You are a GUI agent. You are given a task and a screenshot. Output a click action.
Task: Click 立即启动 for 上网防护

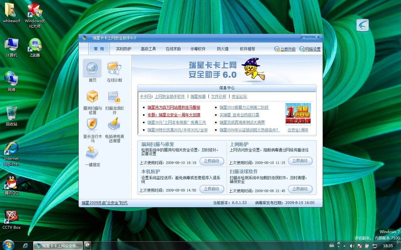coord(300,161)
